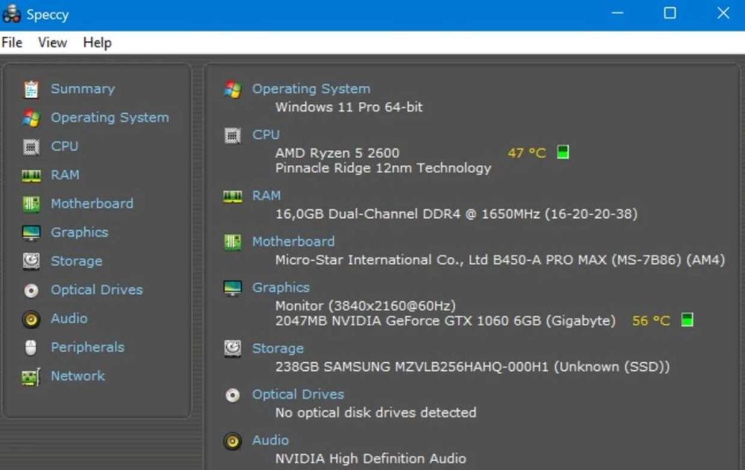Click the RAM icon in summary panel

click(x=232, y=197)
